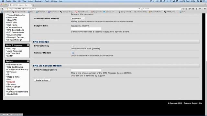The image size is (207, 116).
Task: Open the Authentication Method dropdown
Action: (x=78, y=19)
